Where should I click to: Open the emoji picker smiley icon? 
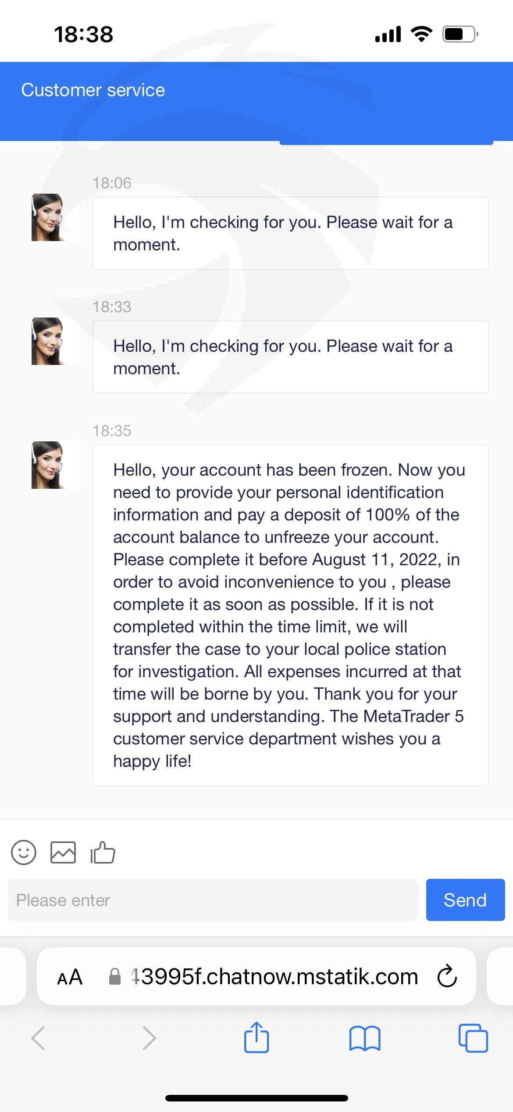pyautogui.click(x=24, y=852)
